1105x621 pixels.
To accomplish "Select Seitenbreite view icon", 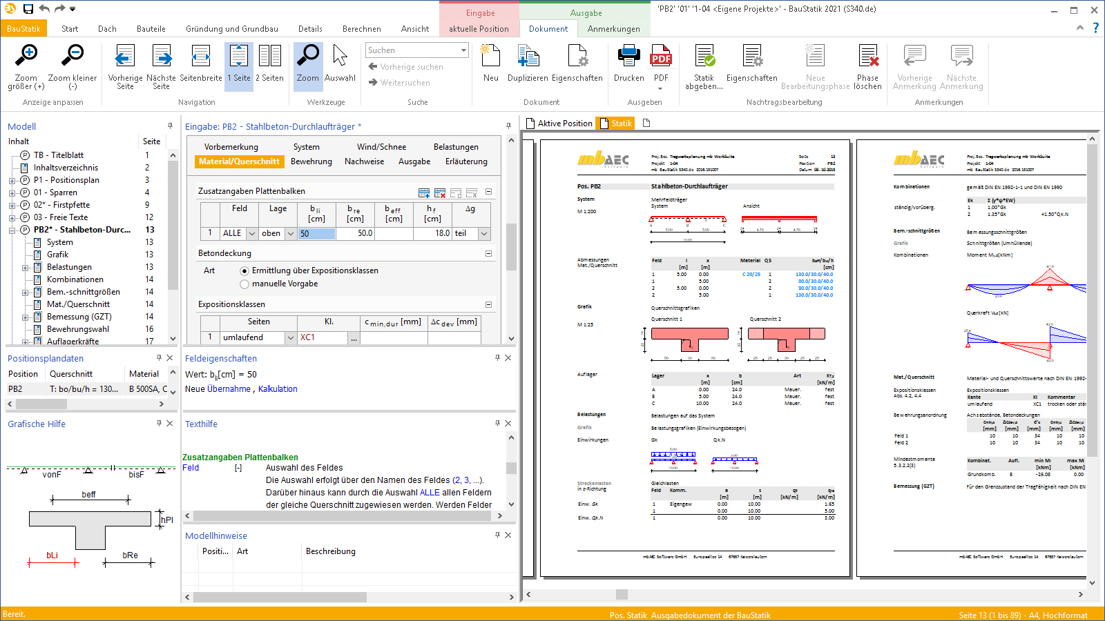I will click(201, 57).
